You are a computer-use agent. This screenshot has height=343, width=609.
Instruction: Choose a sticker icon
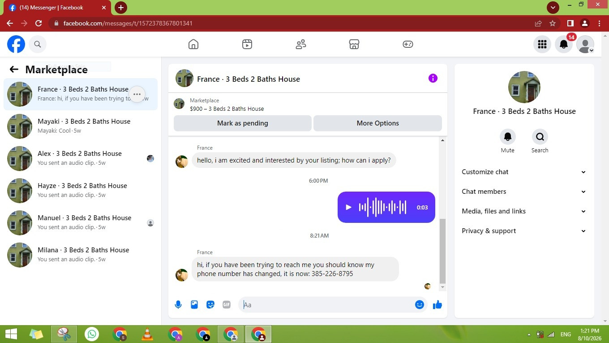210,305
